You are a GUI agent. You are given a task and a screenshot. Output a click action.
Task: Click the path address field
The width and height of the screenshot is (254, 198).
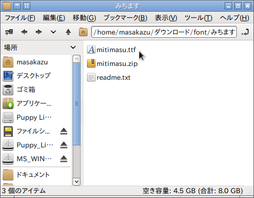click(164, 32)
